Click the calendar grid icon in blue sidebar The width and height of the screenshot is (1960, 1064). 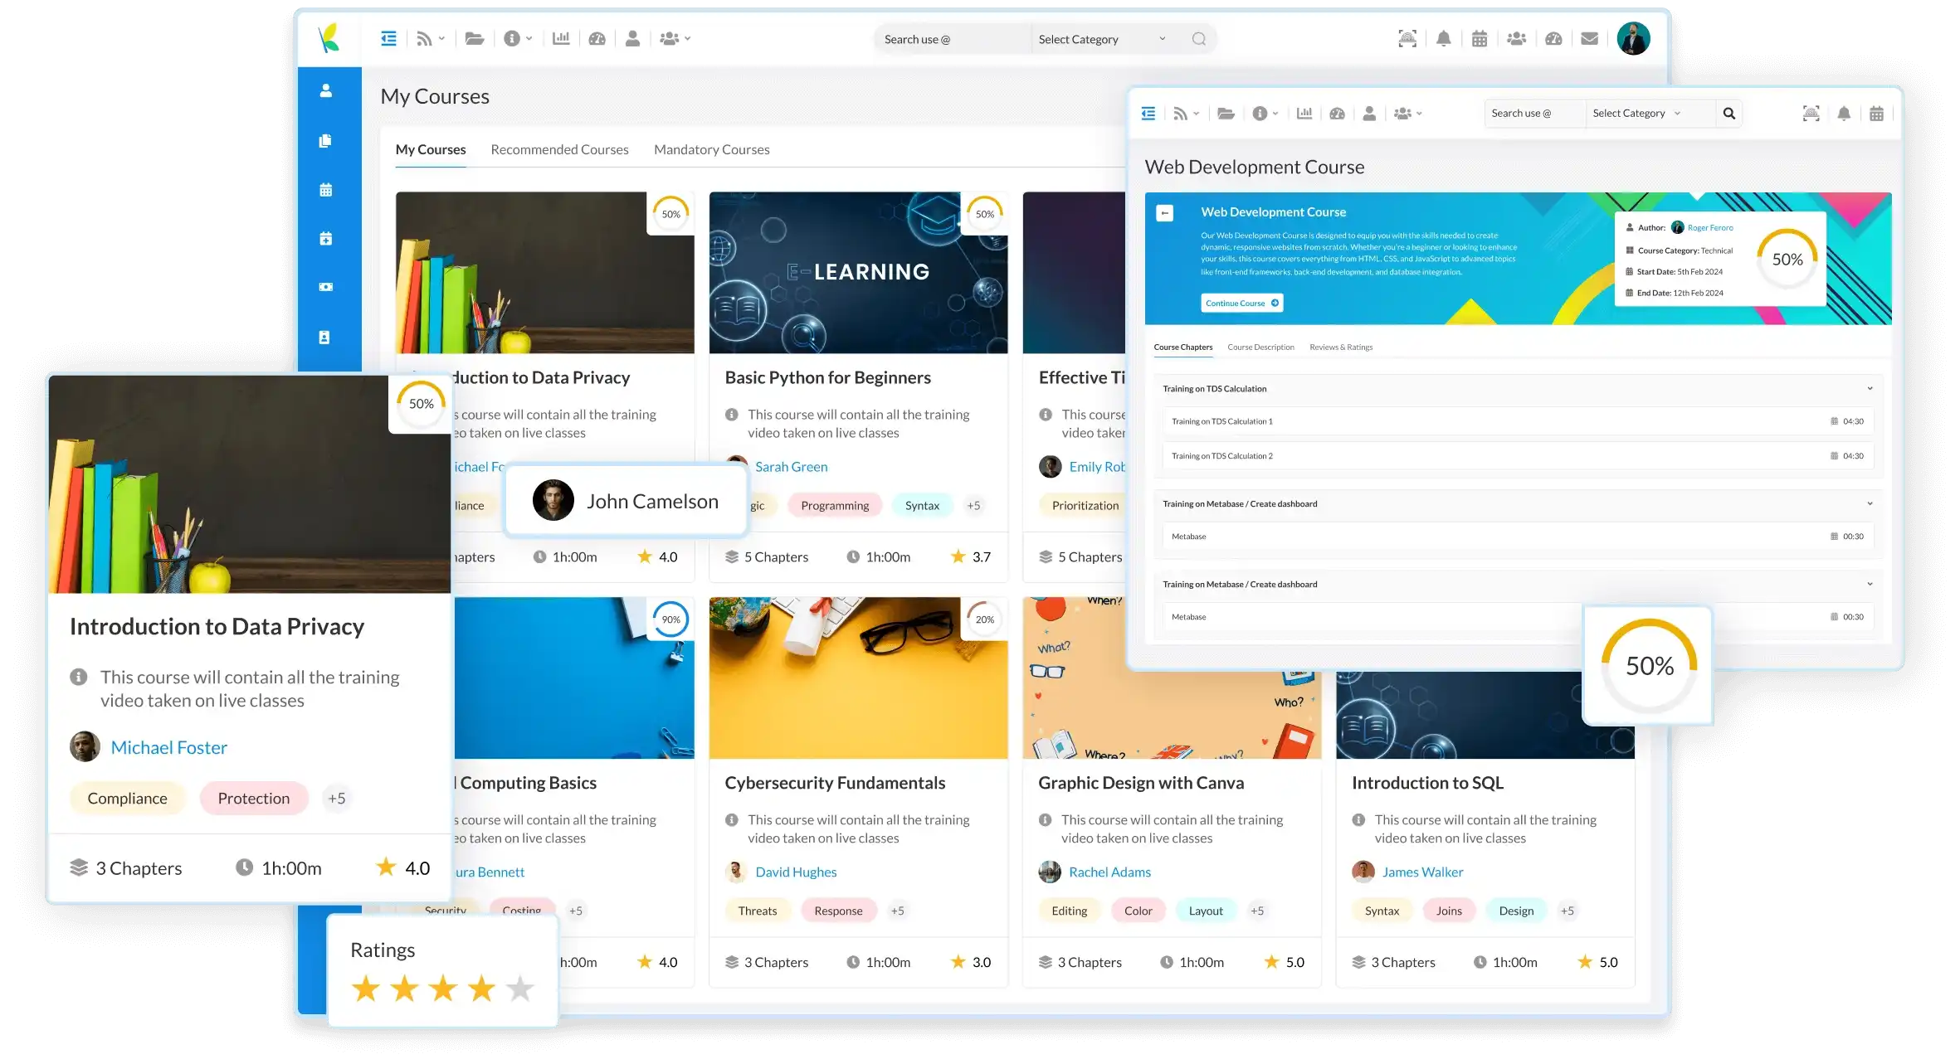[x=326, y=190]
